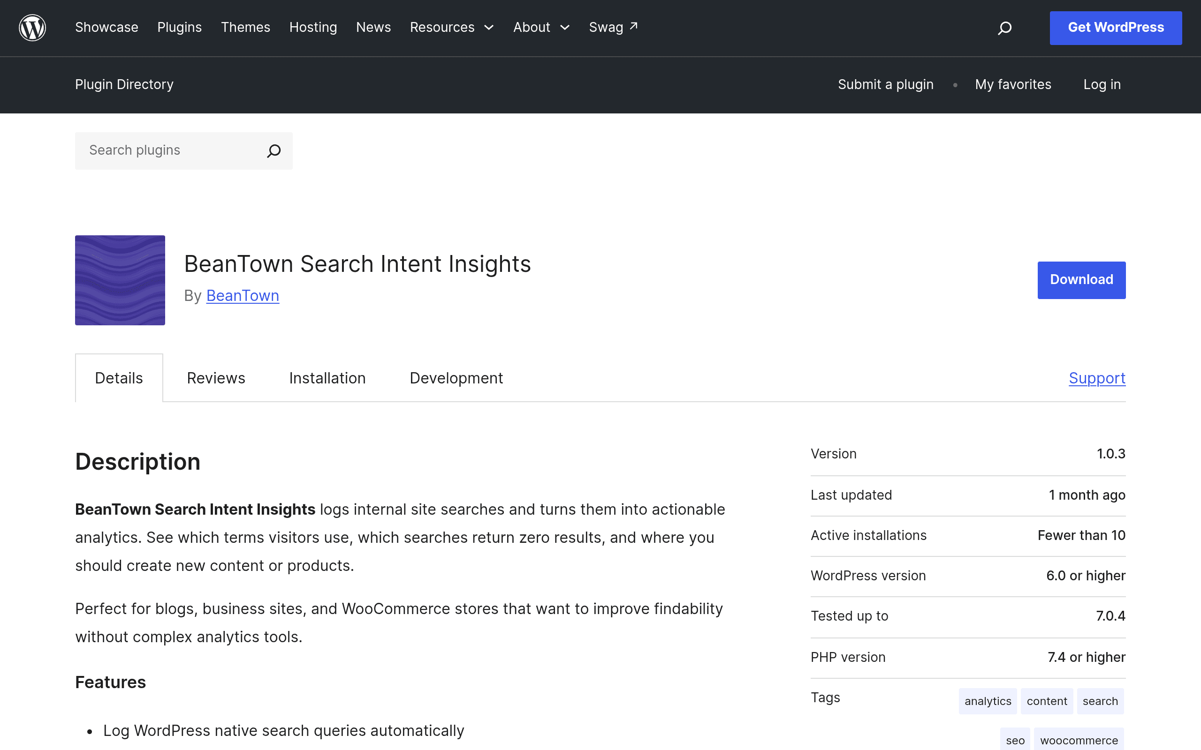Click the Log in link
This screenshot has height=750, width=1201.
(1102, 84)
